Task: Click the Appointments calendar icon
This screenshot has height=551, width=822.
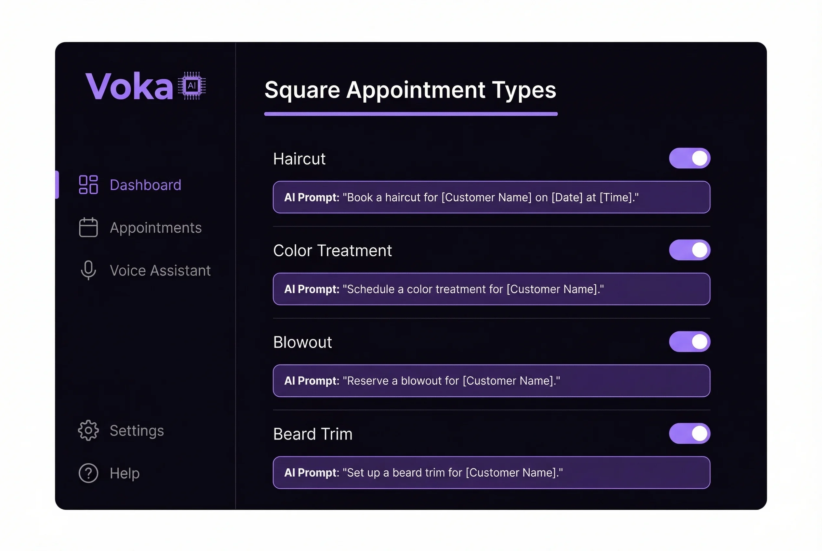Action: [x=88, y=227]
